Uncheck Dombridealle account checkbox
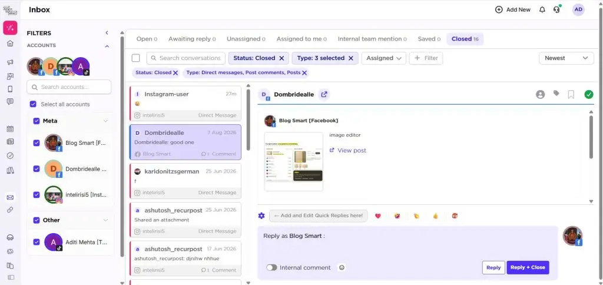603x285 pixels. 37,168
